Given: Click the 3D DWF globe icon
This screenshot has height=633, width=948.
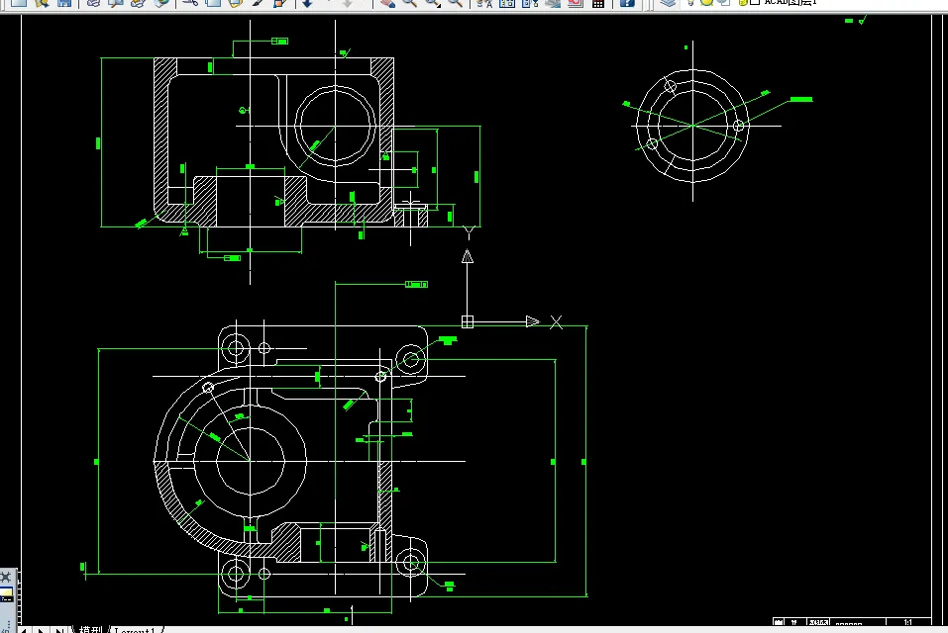Looking at the screenshot, I should pyautogui.click(x=161, y=2).
